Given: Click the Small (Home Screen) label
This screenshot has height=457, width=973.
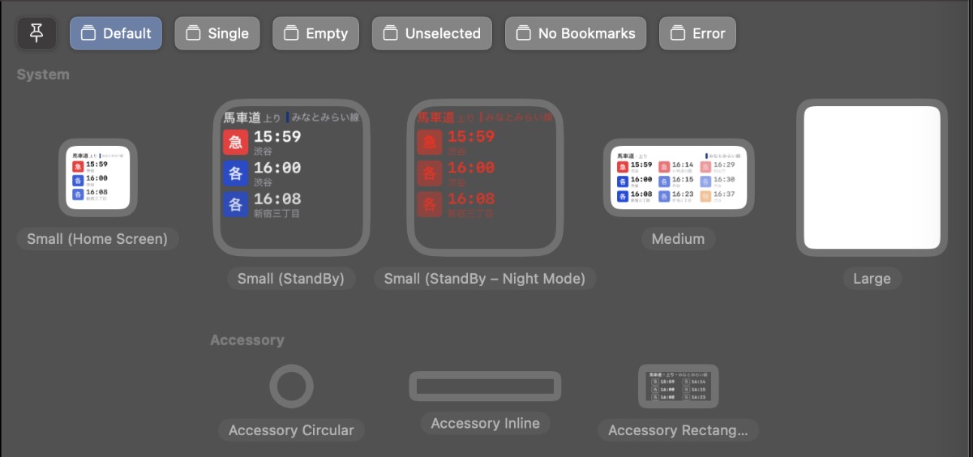Looking at the screenshot, I should pos(97,239).
